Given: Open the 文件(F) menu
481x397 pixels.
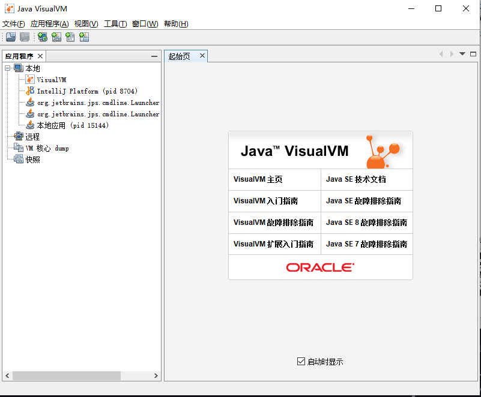Looking at the screenshot, I should pyautogui.click(x=13, y=23).
